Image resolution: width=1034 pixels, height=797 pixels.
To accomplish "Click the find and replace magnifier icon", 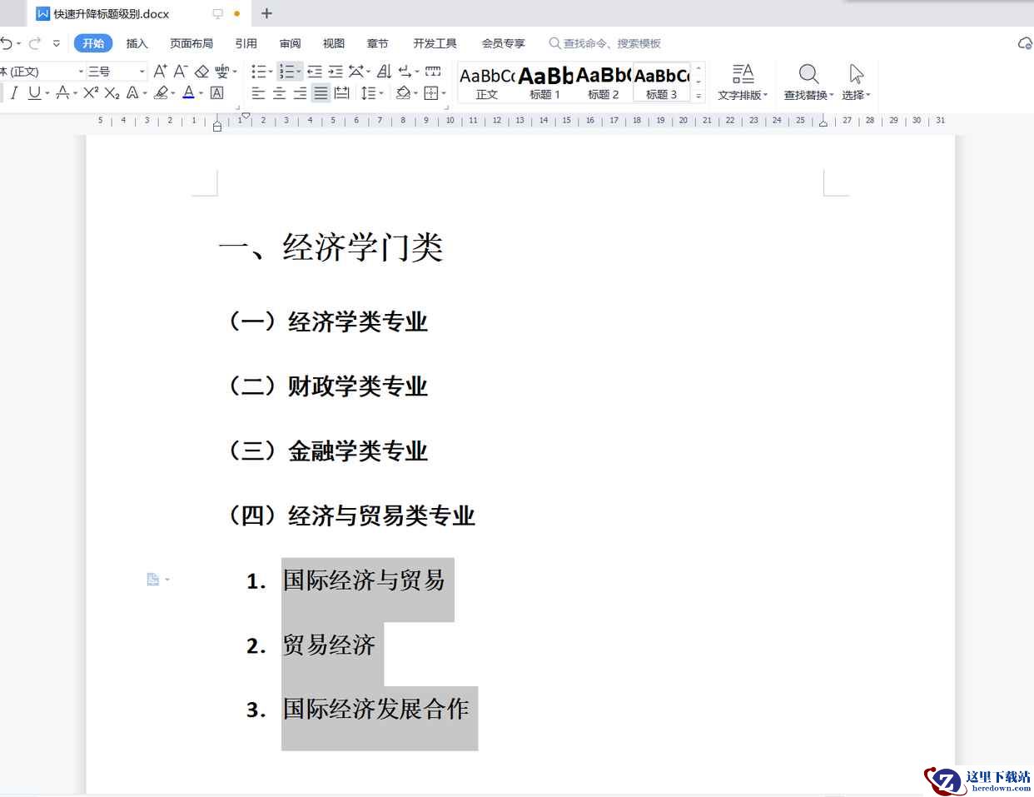I will pos(808,74).
